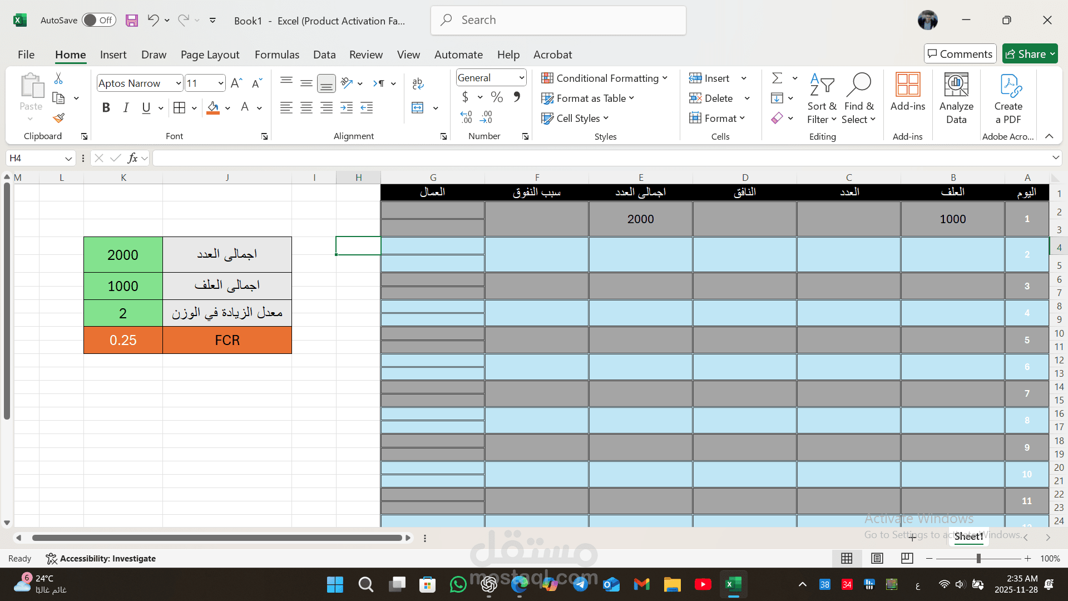
Task: Switch to the Formulas tab
Action: point(276,55)
